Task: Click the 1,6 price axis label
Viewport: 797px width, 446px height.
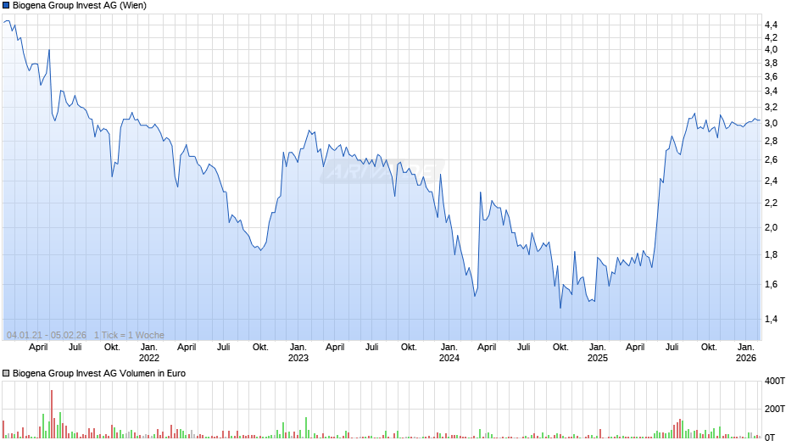Action: [771, 284]
